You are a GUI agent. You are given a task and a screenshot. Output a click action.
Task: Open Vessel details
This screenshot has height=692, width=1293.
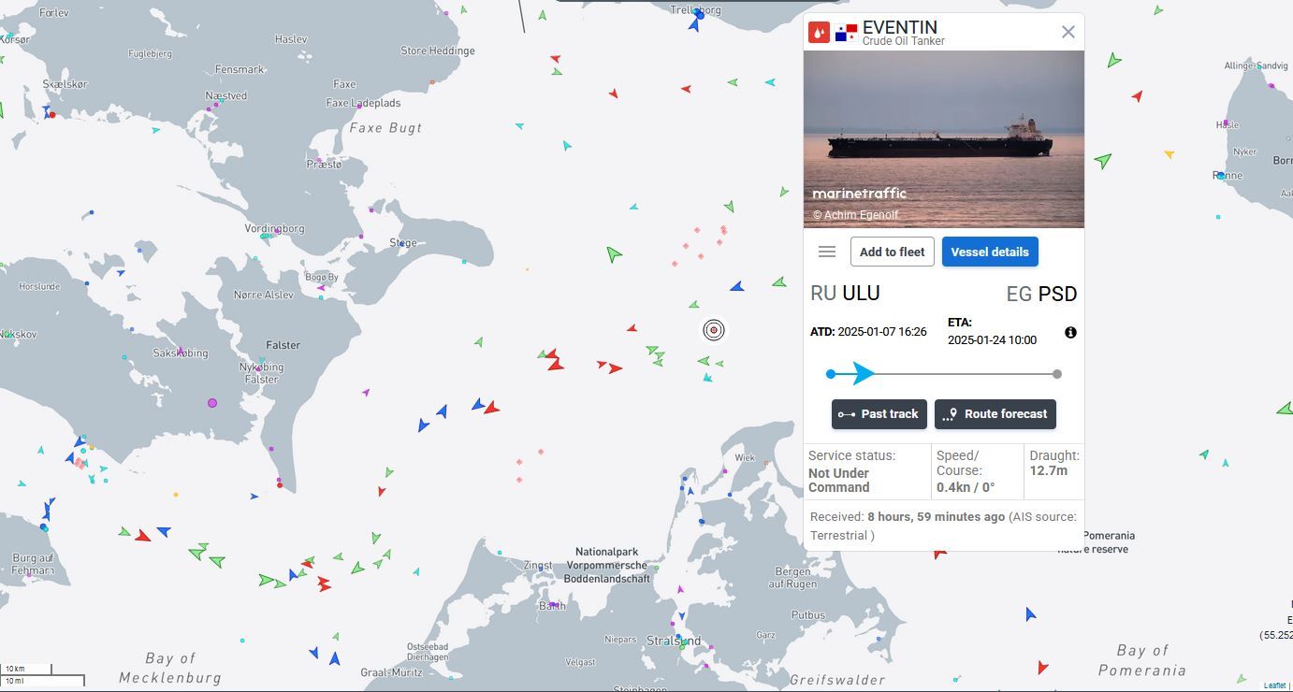pyautogui.click(x=990, y=251)
